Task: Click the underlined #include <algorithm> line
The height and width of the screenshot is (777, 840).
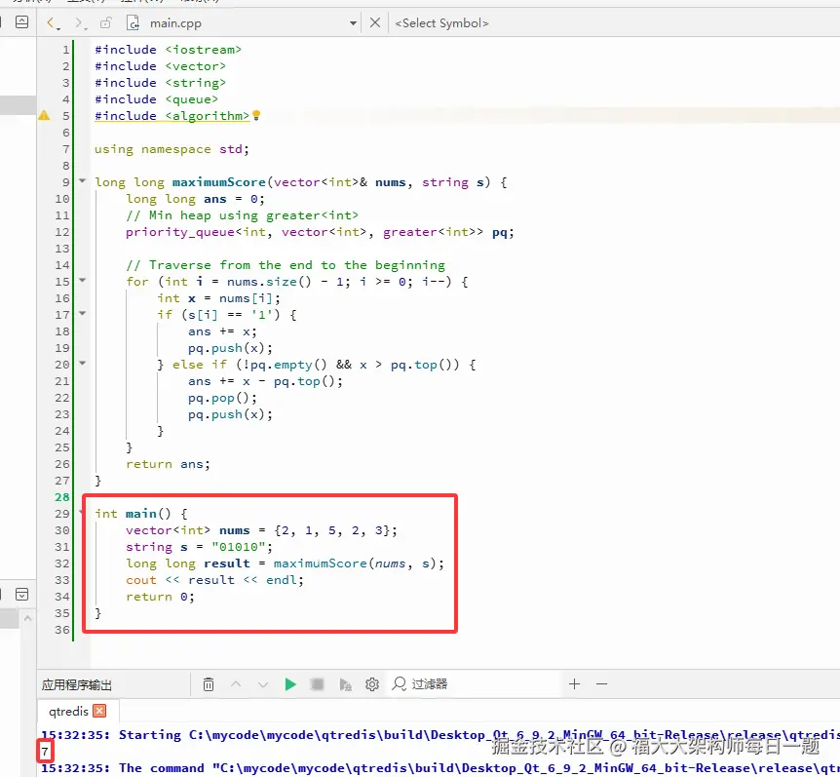Action: (x=172, y=116)
